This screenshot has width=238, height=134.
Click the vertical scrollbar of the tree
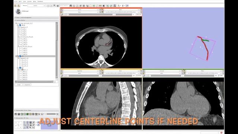pos(57,51)
